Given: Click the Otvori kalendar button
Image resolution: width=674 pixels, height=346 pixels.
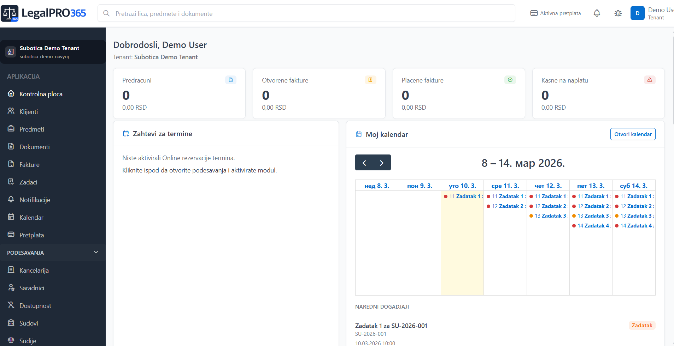Looking at the screenshot, I should 633,134.
